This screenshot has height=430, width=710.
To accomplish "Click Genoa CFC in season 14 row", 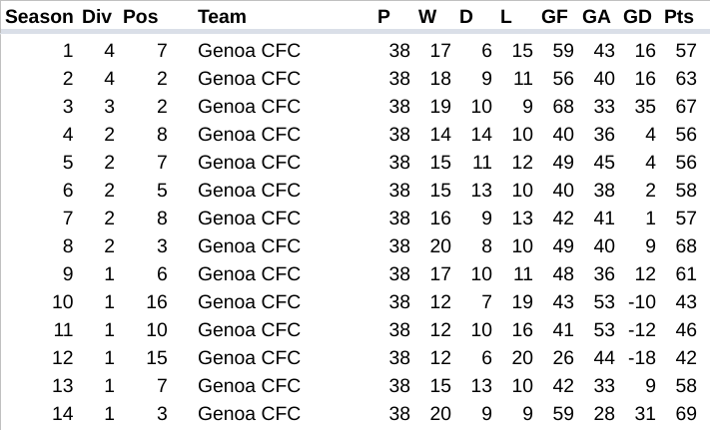I will point(249,414).
